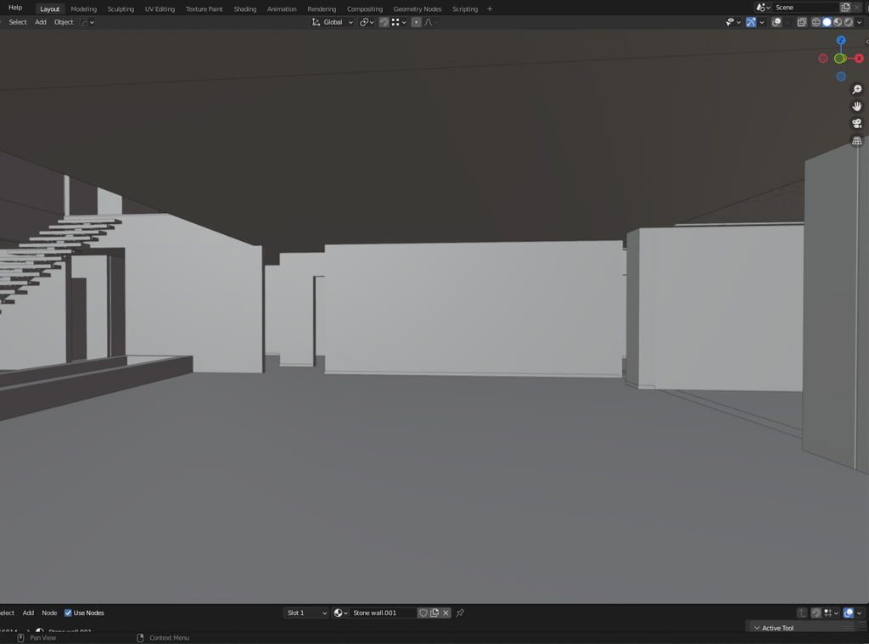Click the zoom view magnifier icon

tap(856, 90)
